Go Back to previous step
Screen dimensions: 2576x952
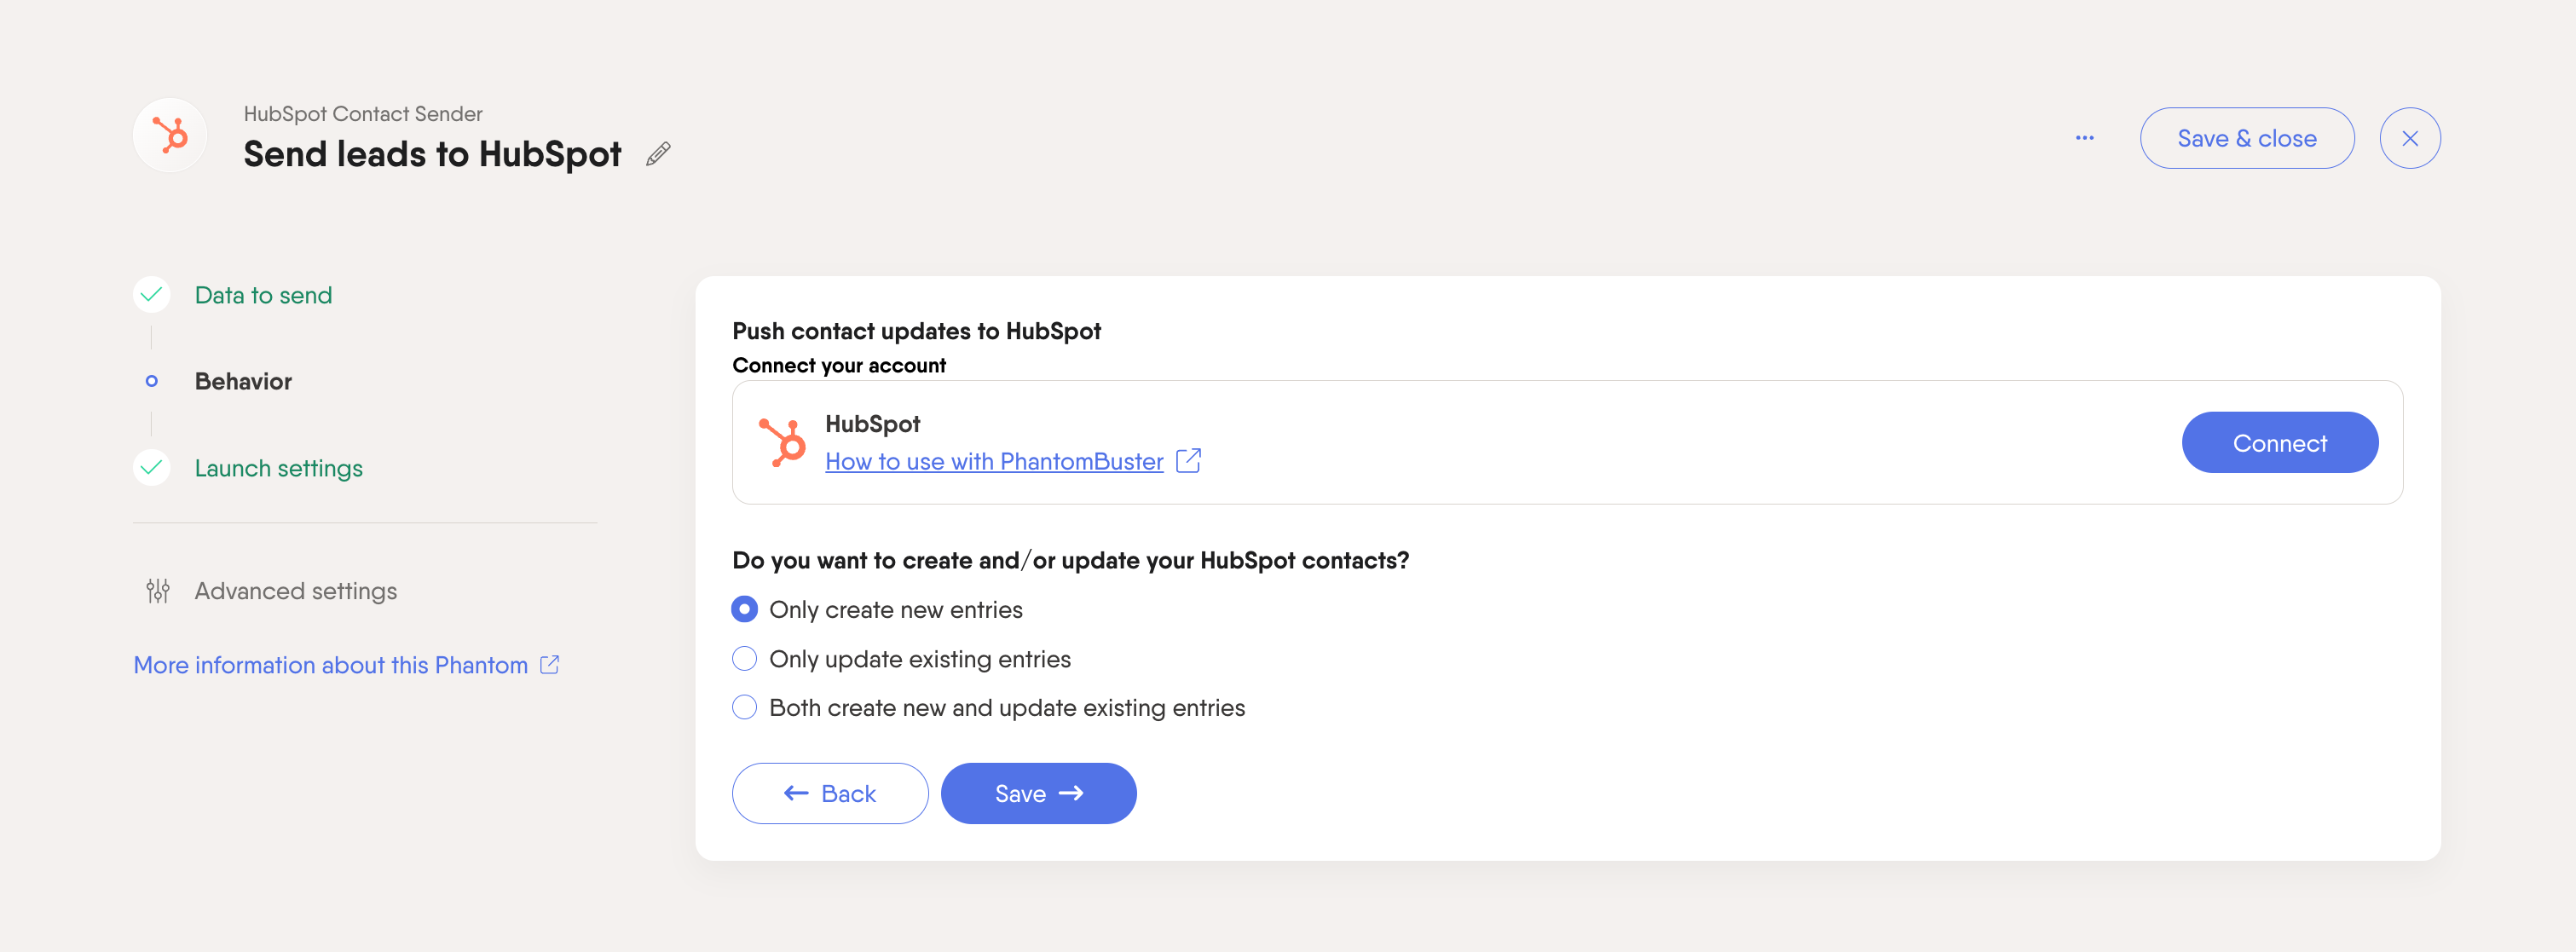(830, 793)
